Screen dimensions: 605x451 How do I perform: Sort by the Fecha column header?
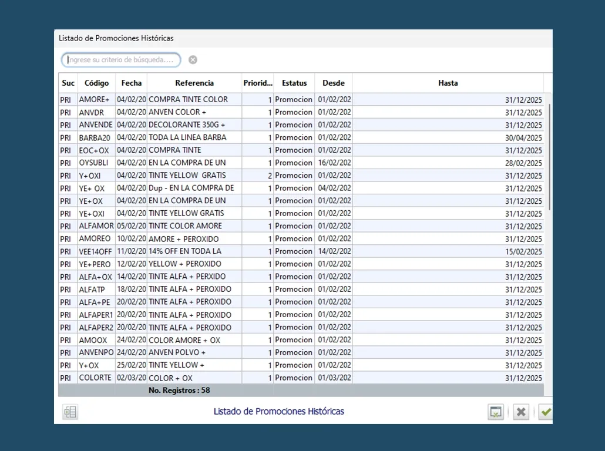coord(132,83)
